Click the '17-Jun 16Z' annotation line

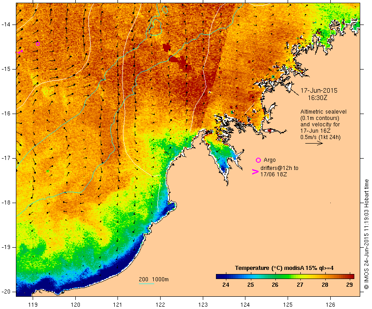click(x=315, y=131)
